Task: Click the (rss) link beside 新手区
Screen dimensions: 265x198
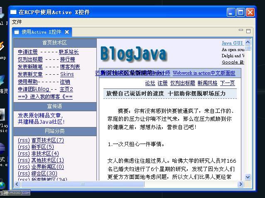Action: click(24, 147)
